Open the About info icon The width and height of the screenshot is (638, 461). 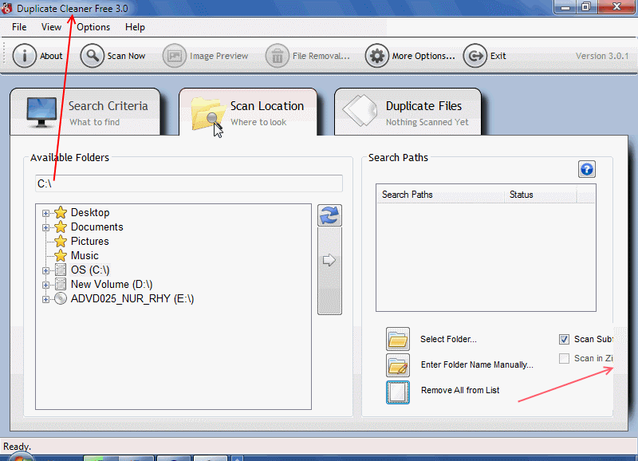click(x=25, y=56)
